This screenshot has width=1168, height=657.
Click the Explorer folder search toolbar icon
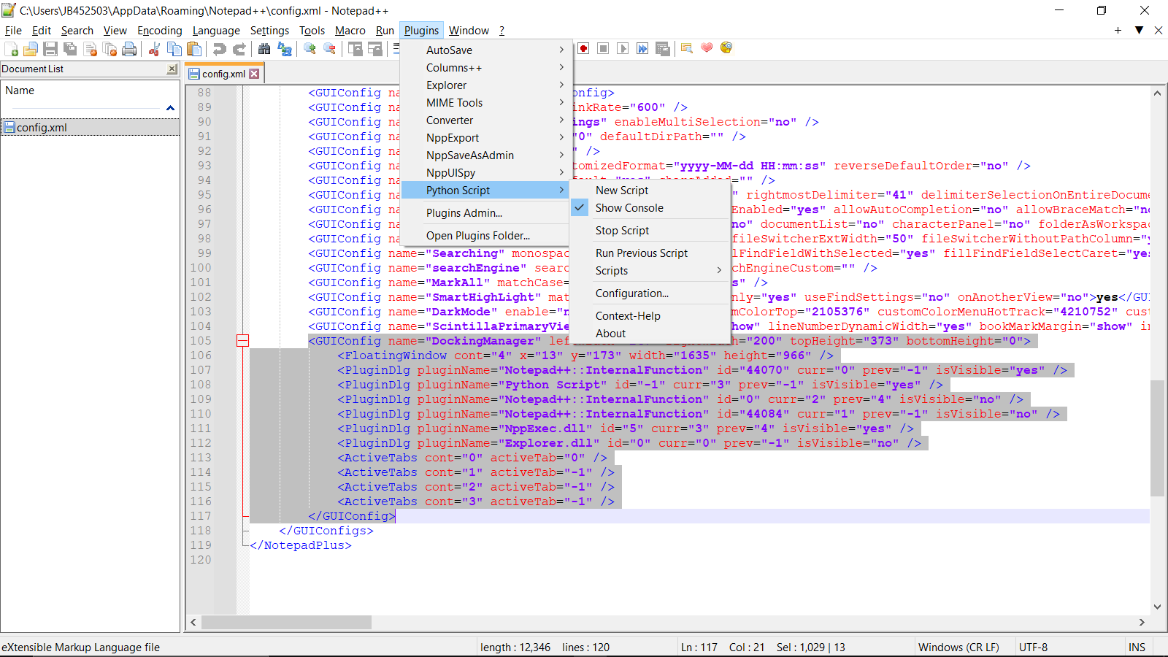(x=687, y=48)
